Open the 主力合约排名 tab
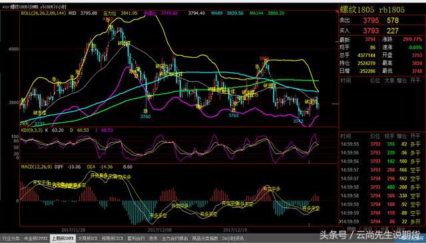 175,238
